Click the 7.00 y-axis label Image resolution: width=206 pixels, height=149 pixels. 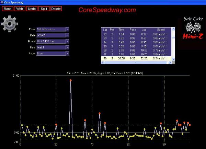[x=17, y=142]
